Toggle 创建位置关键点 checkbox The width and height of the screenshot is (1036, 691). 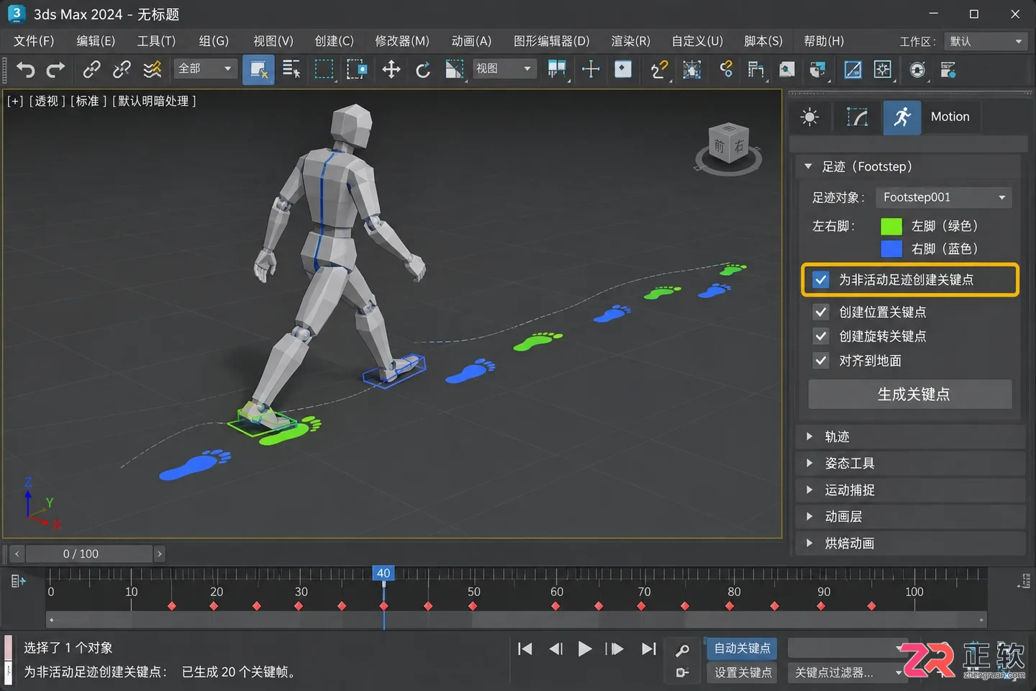821,312
